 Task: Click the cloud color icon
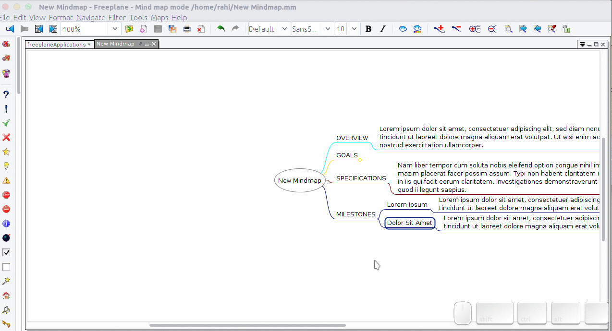(x=417, y=29)
